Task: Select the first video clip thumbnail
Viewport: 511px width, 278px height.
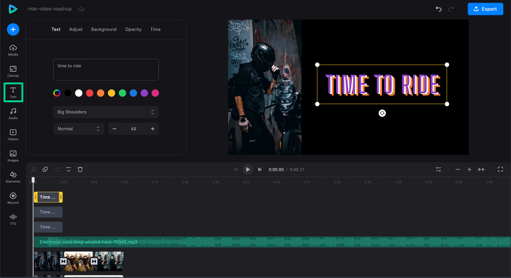Action: pyautogui.click(x=47, y=261)
